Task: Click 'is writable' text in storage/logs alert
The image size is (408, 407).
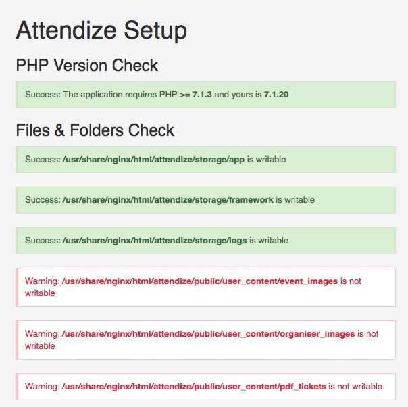Action: (x=269, y=241)
